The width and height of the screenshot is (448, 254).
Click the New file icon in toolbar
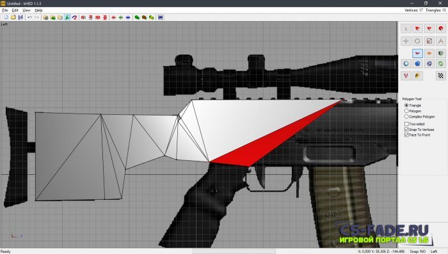6,17
